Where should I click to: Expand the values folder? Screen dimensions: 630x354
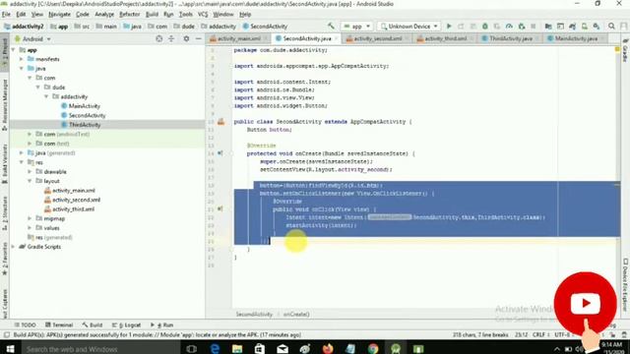click(30, 227)
